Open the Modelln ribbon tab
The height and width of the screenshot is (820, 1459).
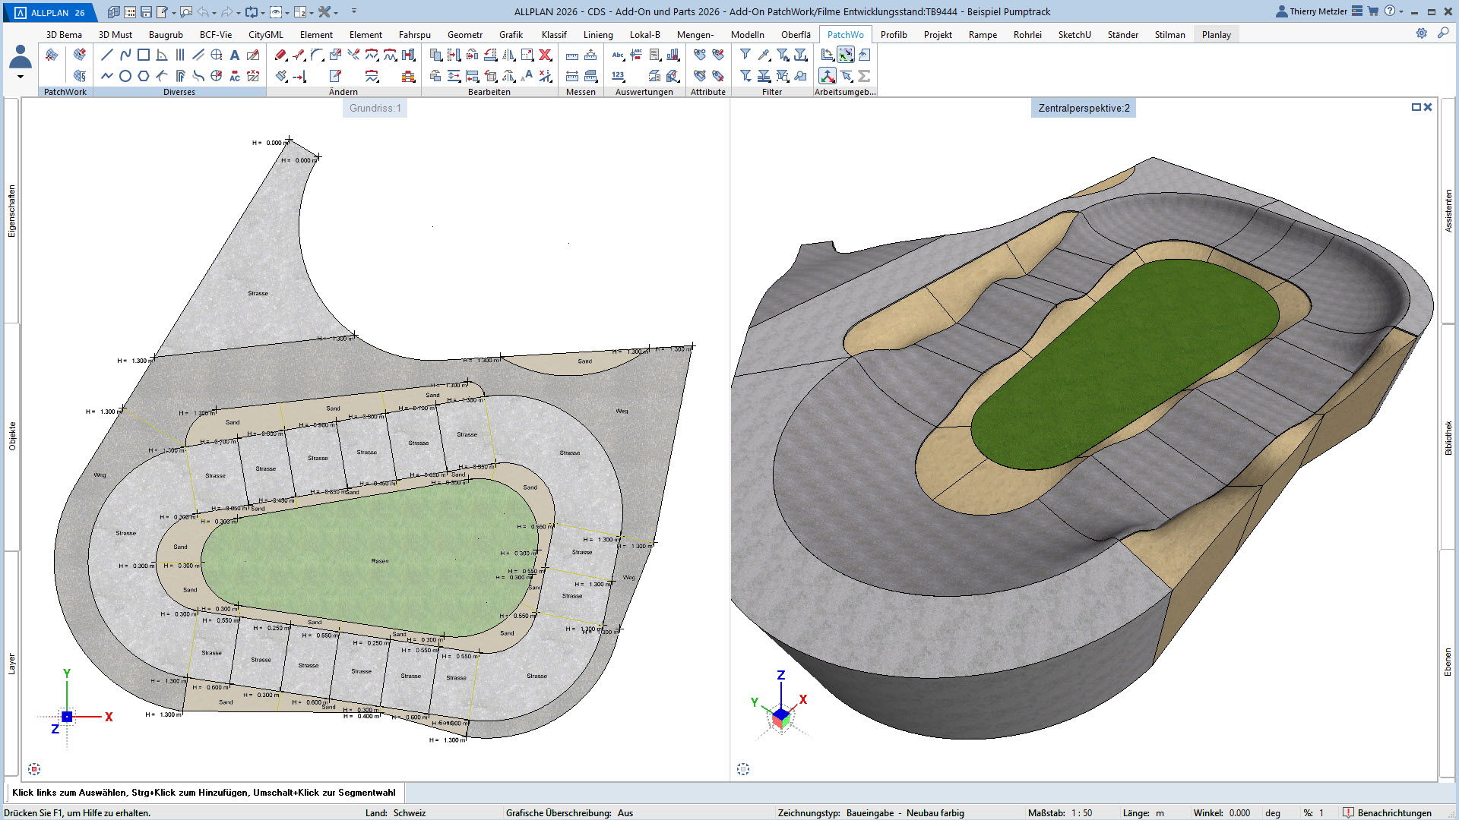pos(747,34)
